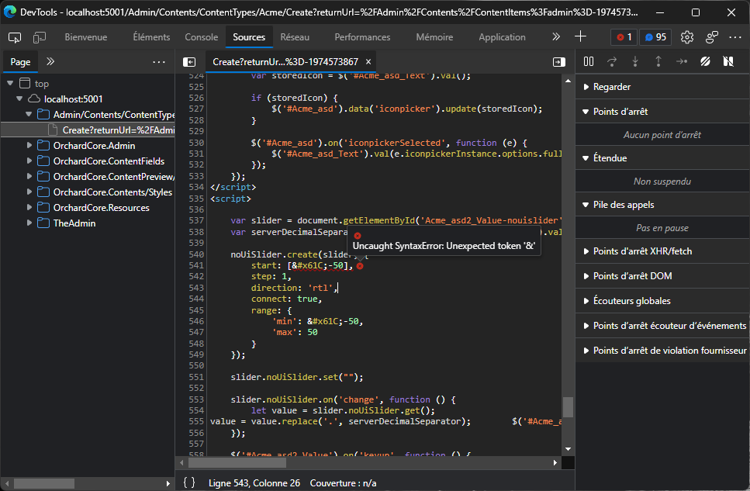750x491 pixels.
Task: Show more DevTools tabs chevron
Action: point(555,37)
